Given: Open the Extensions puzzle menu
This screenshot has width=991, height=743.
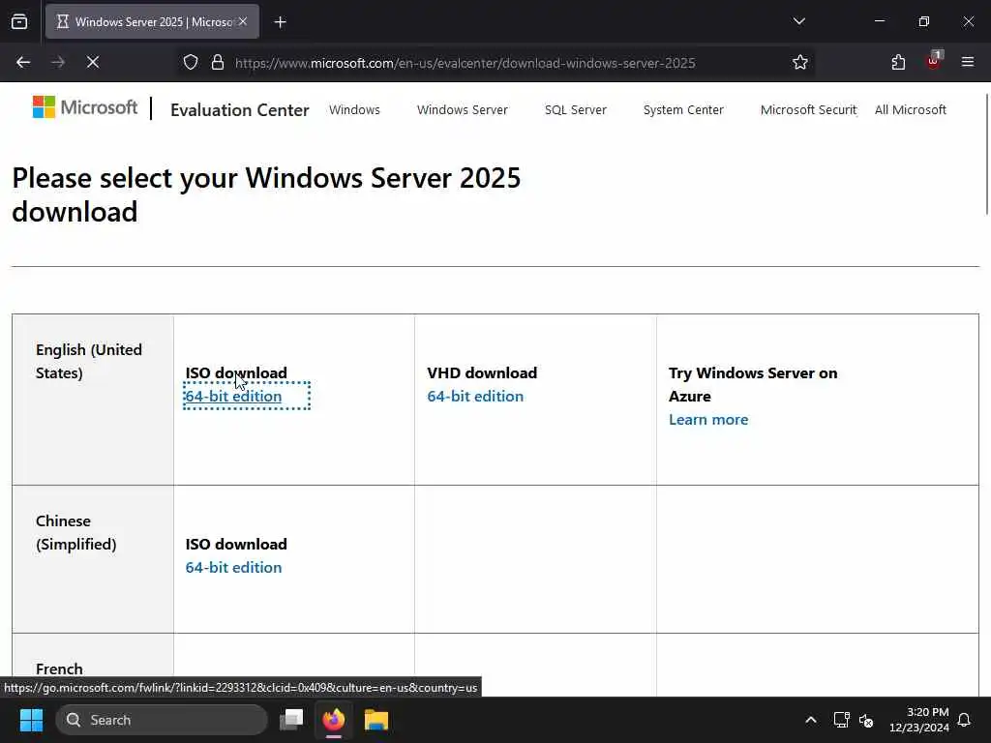Looking at the screenshot, I should tap(898, 62).
